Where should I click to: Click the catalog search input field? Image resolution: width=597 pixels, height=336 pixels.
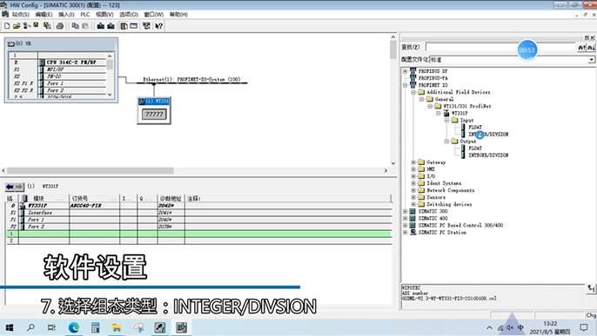click(500, 47)
